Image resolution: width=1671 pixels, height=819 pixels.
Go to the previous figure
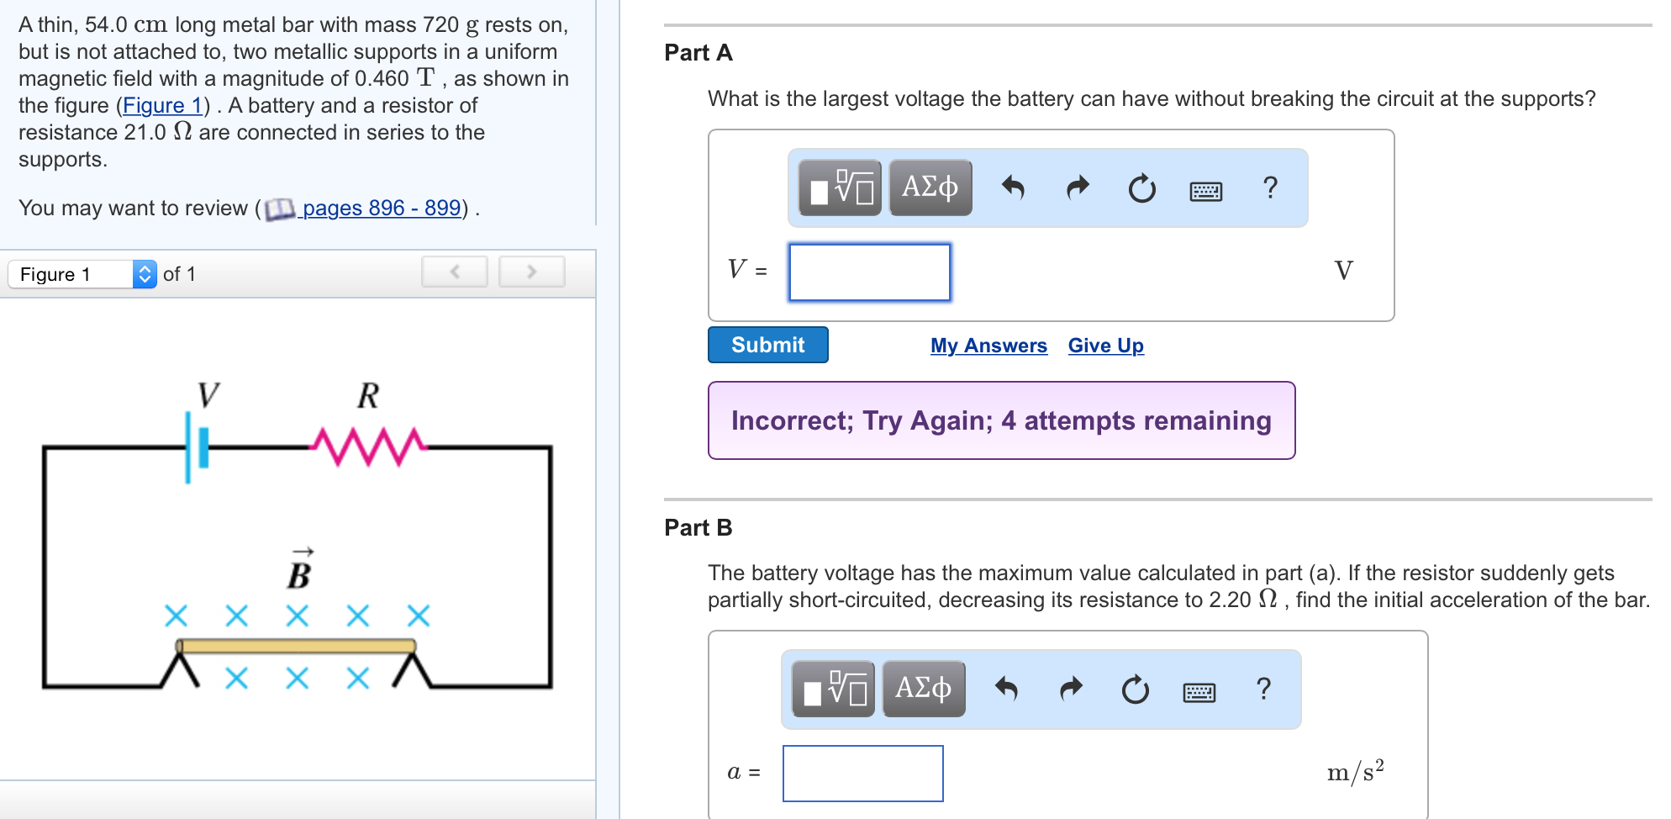pyautogui.click(x=455, y=272)
